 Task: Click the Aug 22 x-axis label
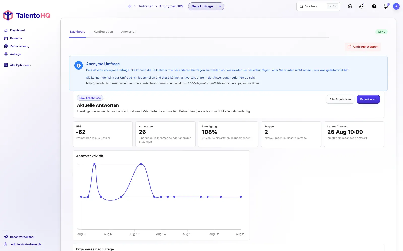point(214,234)
